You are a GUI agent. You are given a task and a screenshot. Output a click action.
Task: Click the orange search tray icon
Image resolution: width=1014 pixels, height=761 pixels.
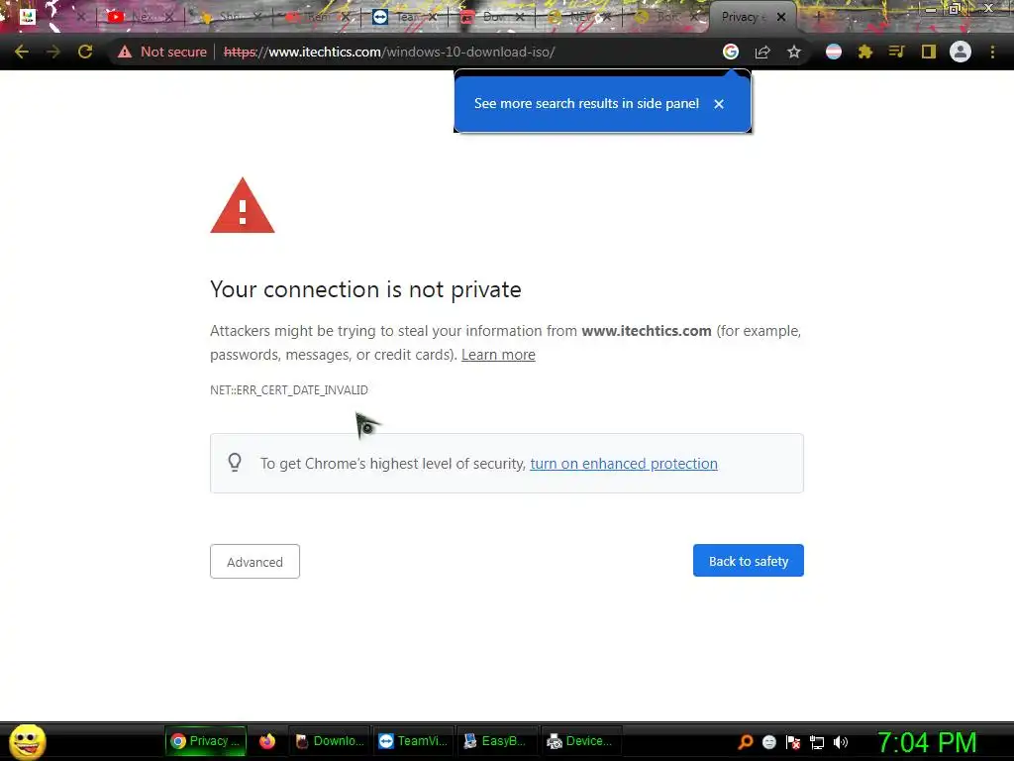click(745, 742)
